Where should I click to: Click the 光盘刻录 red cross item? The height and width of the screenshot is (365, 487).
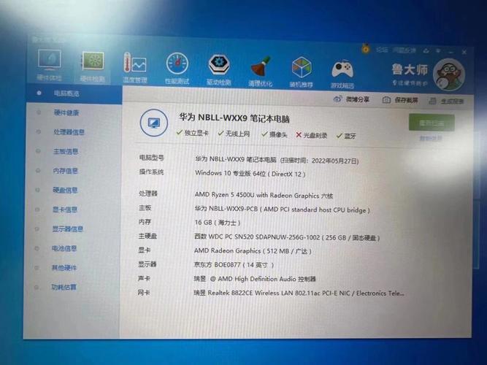tap(311, 135)
